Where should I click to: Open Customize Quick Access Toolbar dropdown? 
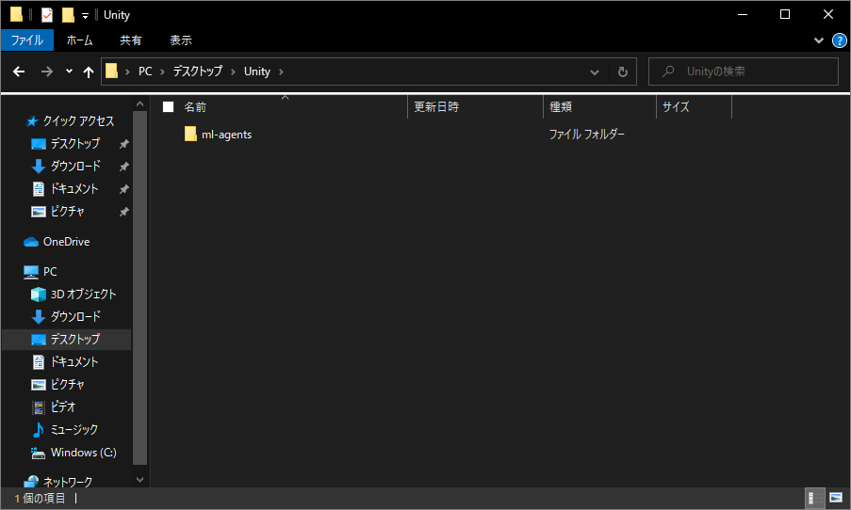(x=85, y=16)
